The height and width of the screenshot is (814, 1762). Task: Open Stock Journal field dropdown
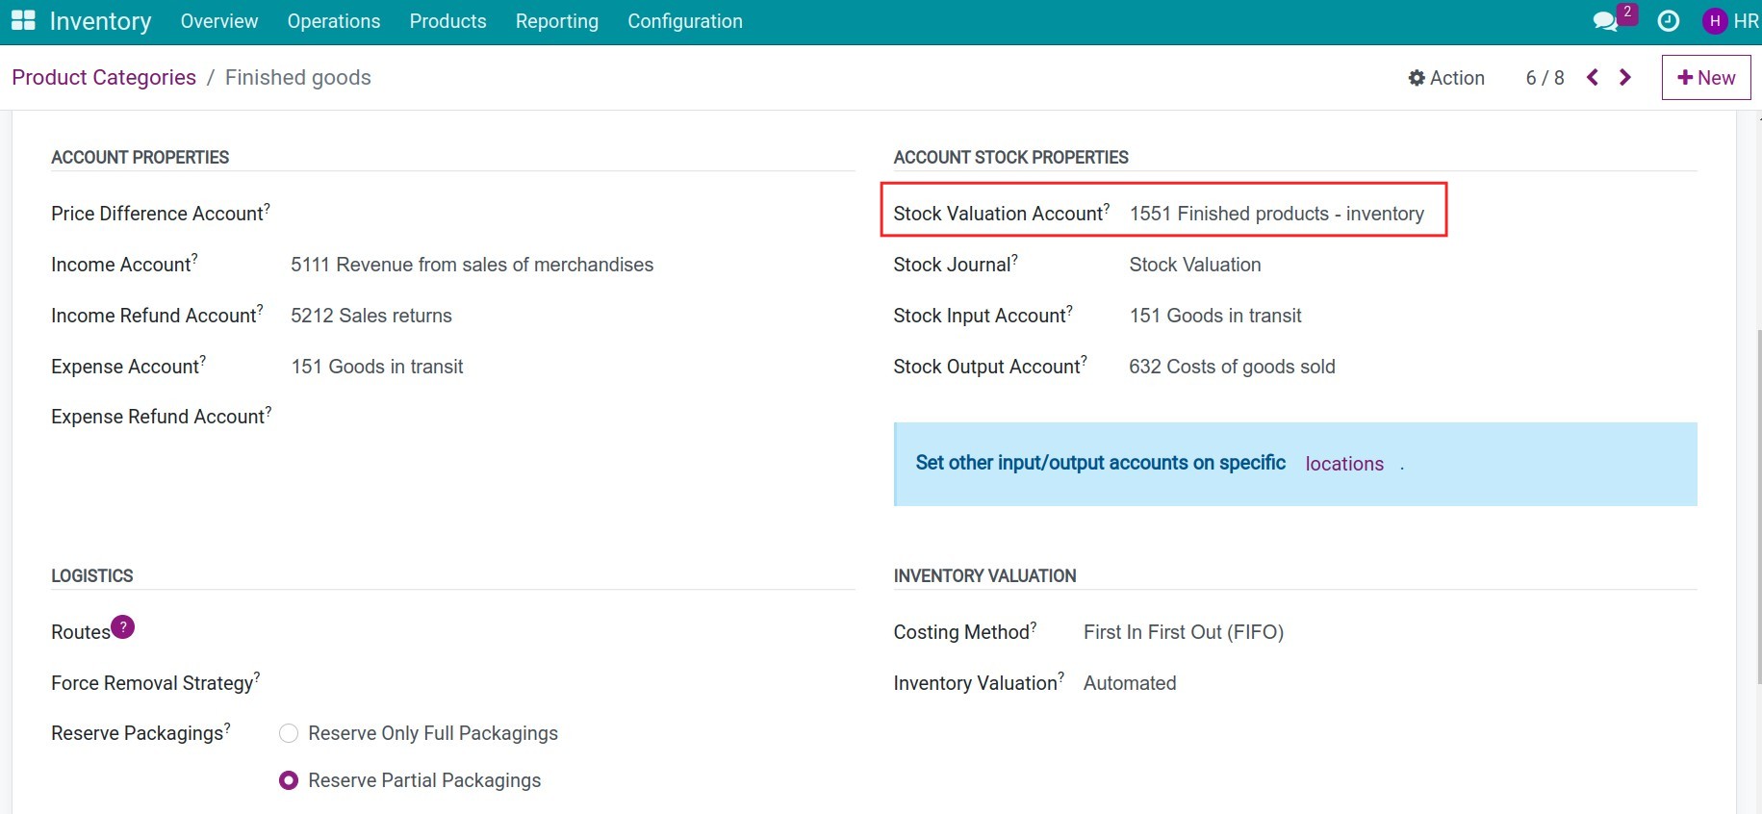point(1195,265)
